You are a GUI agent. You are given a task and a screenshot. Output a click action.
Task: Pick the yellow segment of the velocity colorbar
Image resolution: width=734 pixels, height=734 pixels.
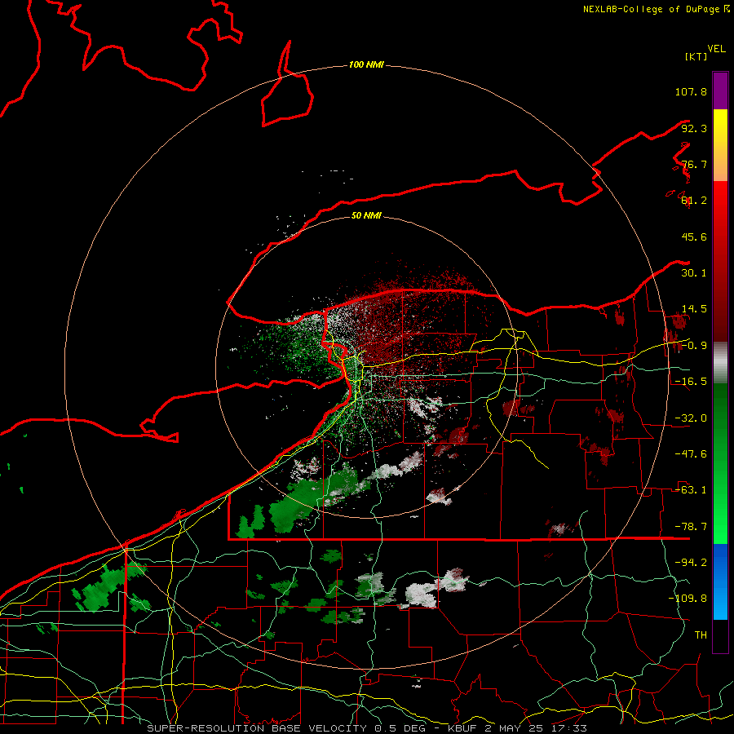click(720, 145)
